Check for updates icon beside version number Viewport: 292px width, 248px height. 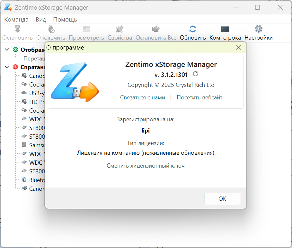pyautogui.click(x=195, y=74)
